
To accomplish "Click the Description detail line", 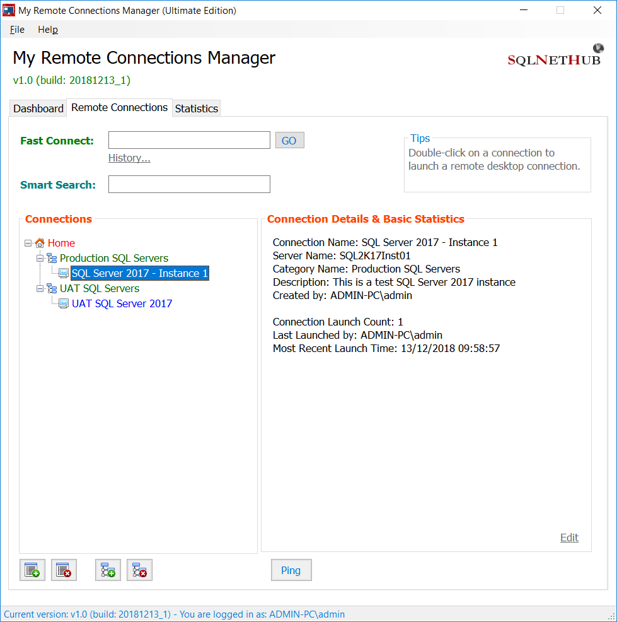I will tap(395, 282).
